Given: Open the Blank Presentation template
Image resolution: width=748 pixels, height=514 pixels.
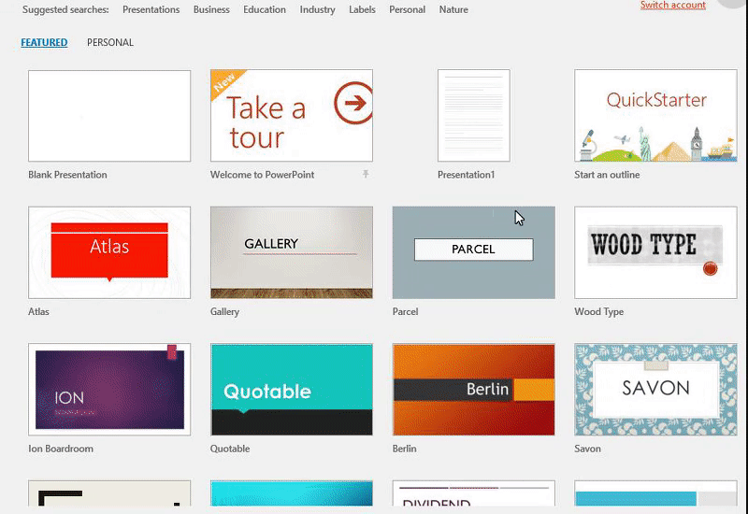Looking at the screenshot, I should coord(109,116).
